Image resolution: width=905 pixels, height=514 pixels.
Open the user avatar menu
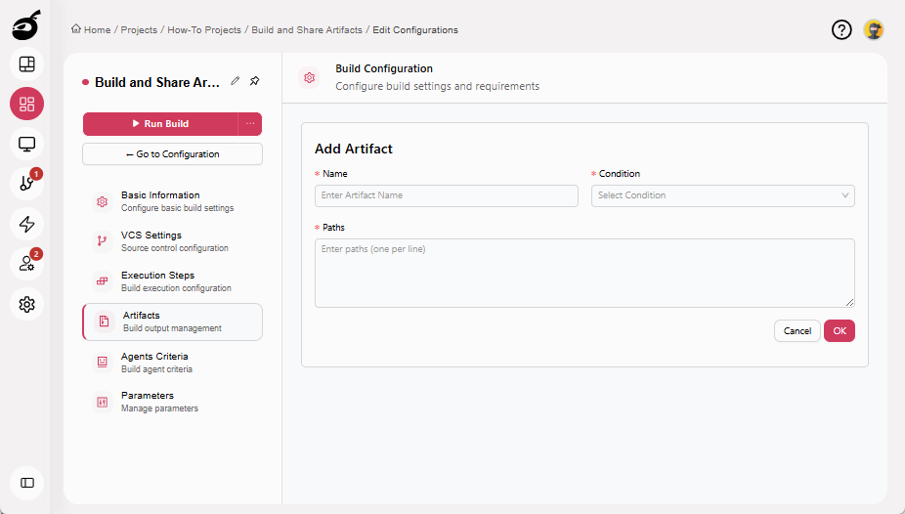874,29
